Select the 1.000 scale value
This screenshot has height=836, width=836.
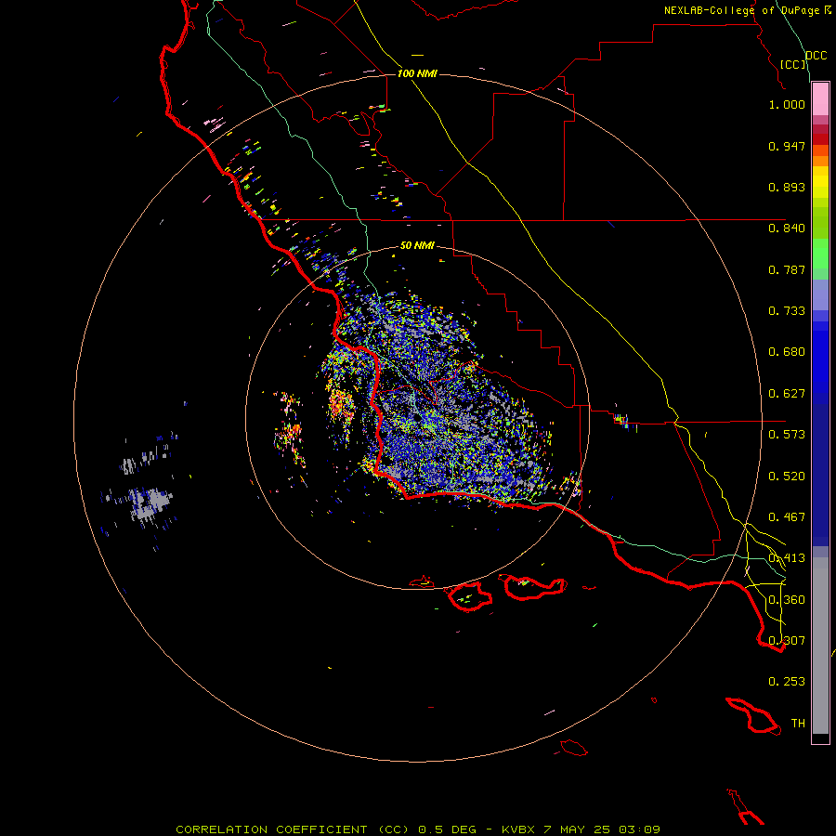click(x=787, y=104)
